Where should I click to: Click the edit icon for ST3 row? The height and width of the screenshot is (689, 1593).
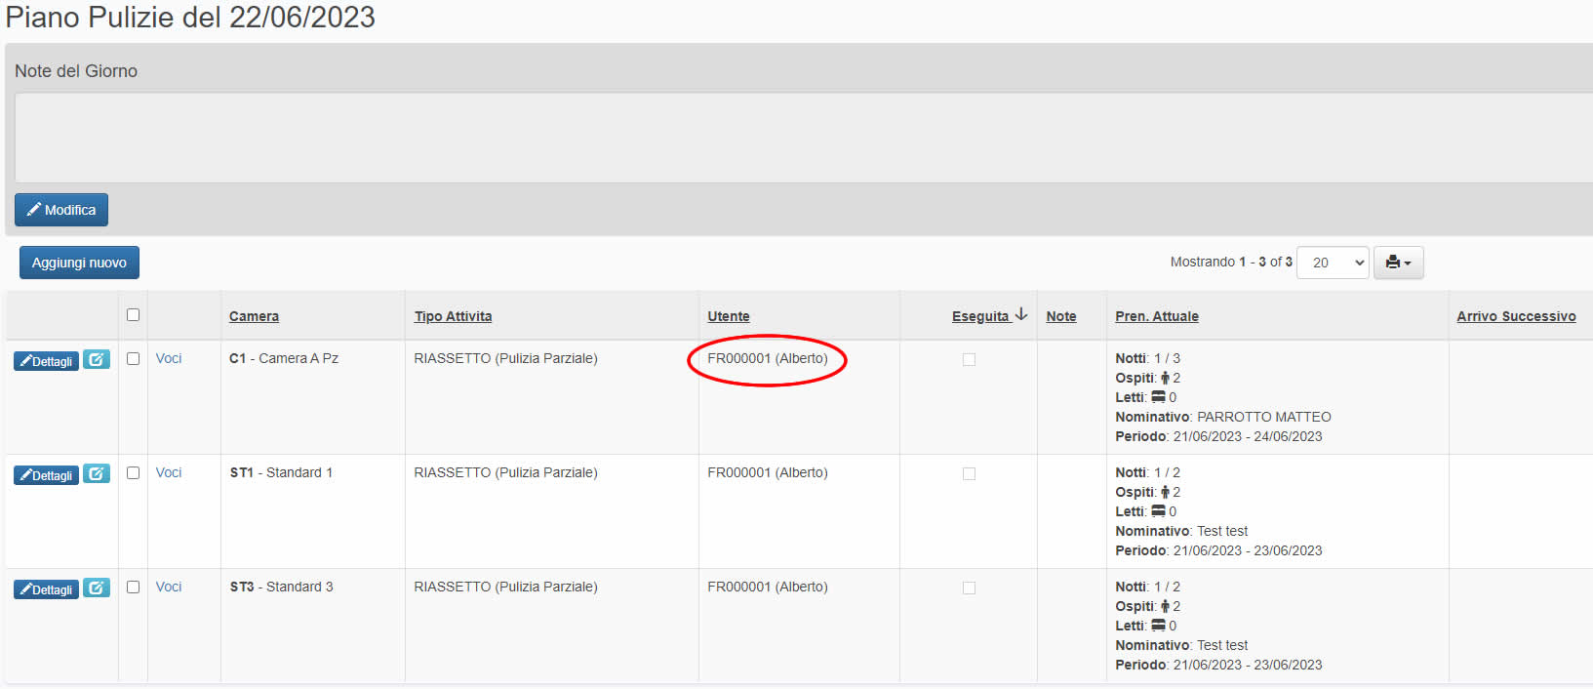point(96,588)
